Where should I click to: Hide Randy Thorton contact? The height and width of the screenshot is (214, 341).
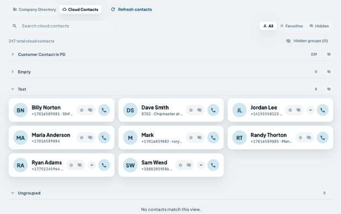tap(309, 138)
